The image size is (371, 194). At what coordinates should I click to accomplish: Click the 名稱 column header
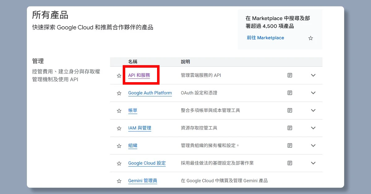click(133, 62)
